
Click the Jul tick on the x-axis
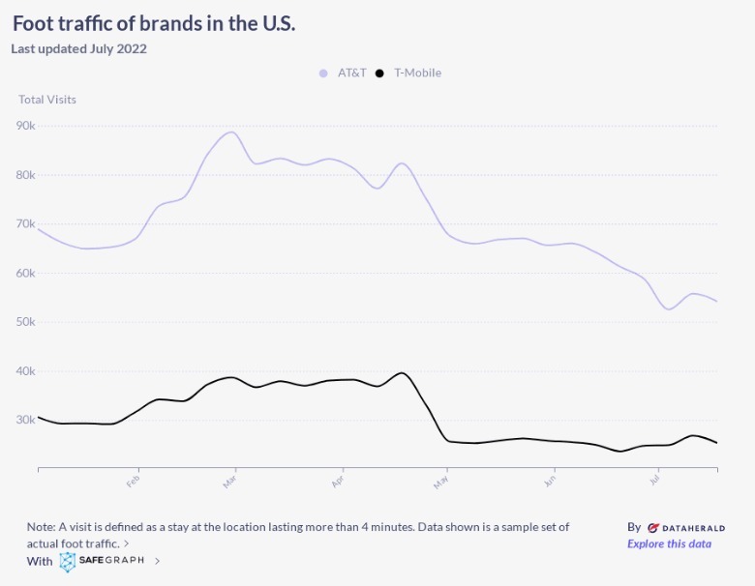(x=655, y=479)
